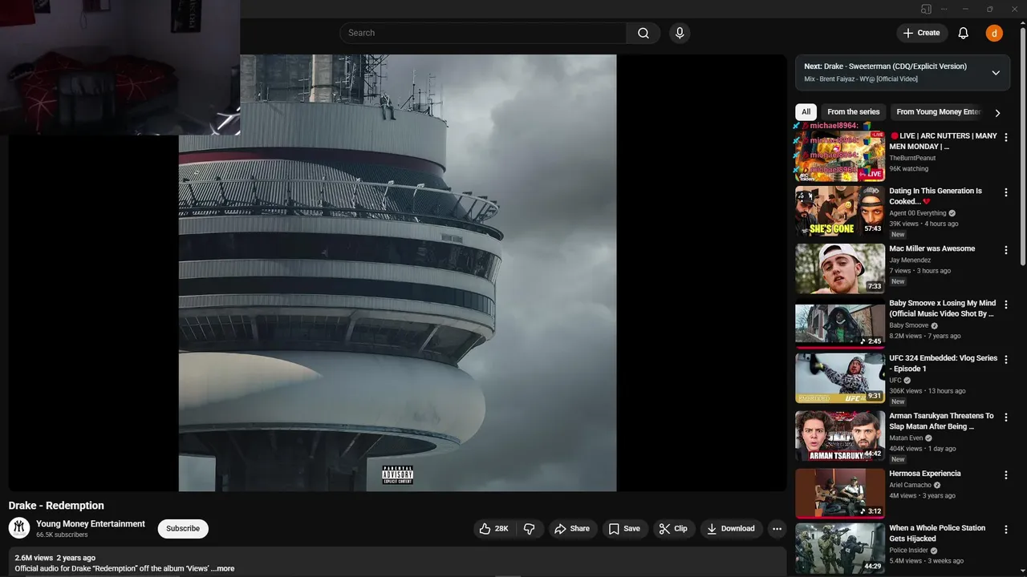Open Young Money Entertainment channel avatar
The image size is (1027, 577).
pos(19,528)
